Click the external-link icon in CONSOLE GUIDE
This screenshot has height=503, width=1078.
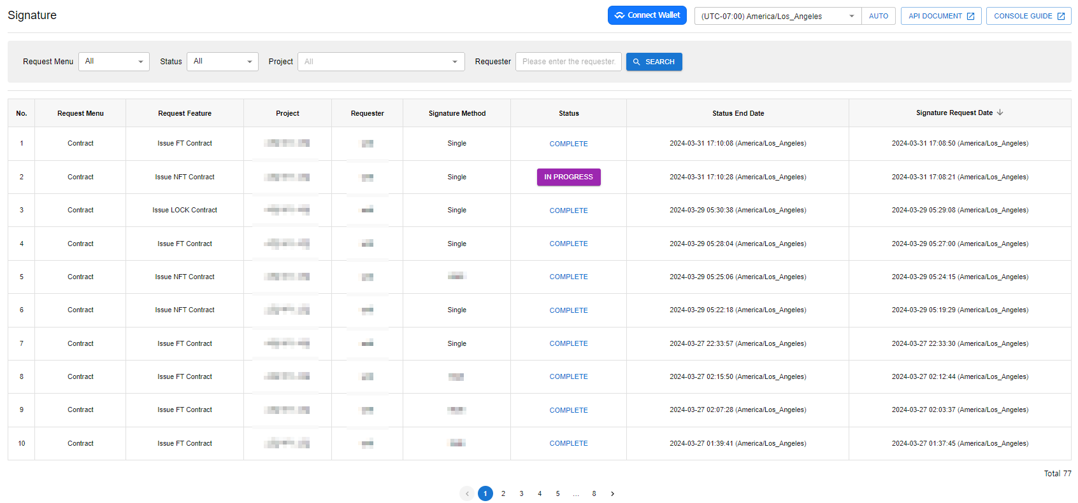pos(1061,16)
